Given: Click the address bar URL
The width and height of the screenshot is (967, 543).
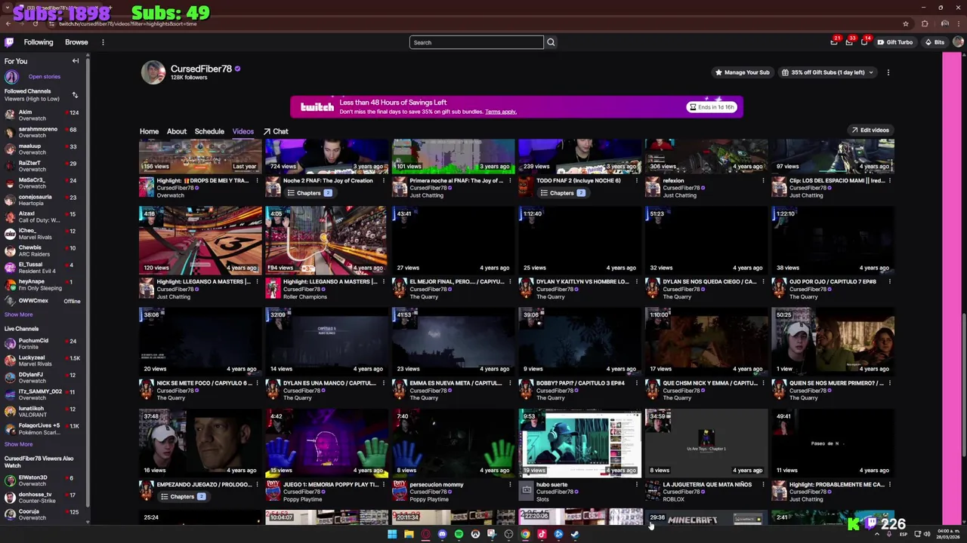Looking at the screenshot, I should [128, 23].
